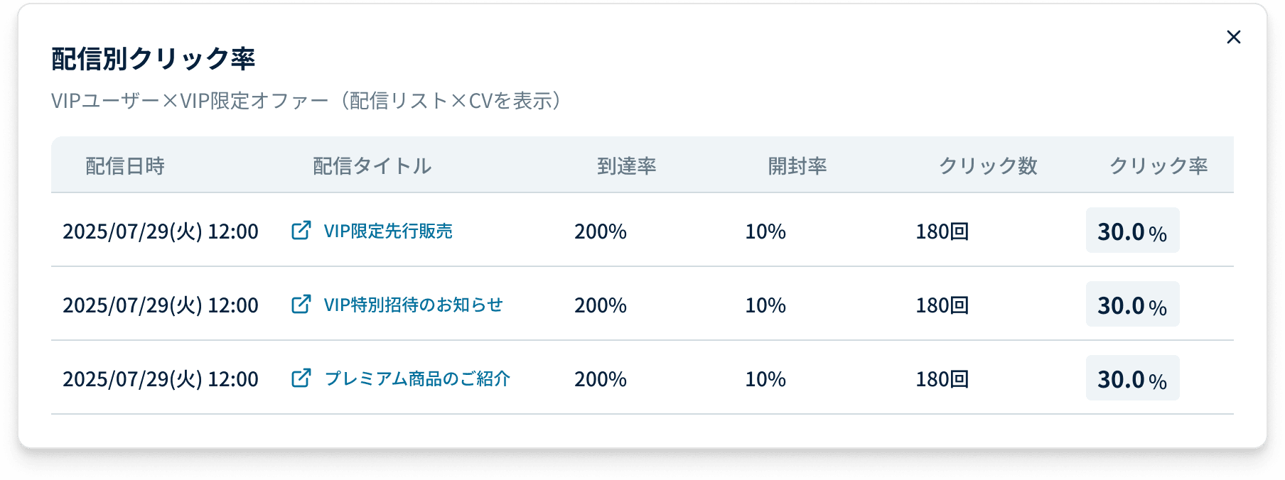Select the 到達率 column header
Image resolution: width=1285 pixels, height=480 pixels.
click(x=628, y=165)
